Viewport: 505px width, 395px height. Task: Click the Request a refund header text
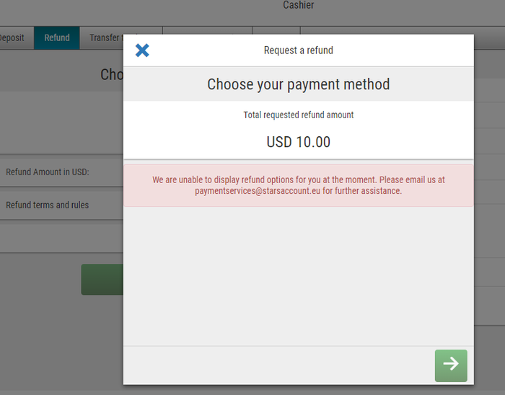298,50
